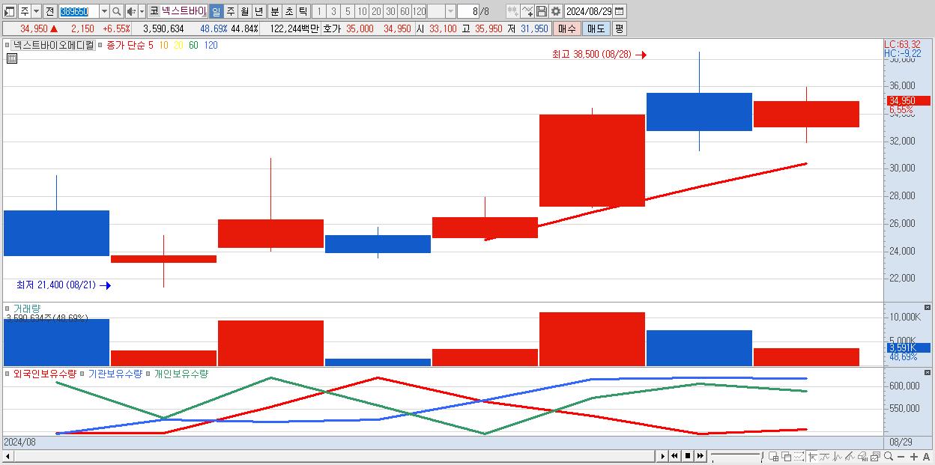Viewport: 935px width, 465px height.
Task: Click the 외국인보유수량 legend
Action: (x=44, y=373)
